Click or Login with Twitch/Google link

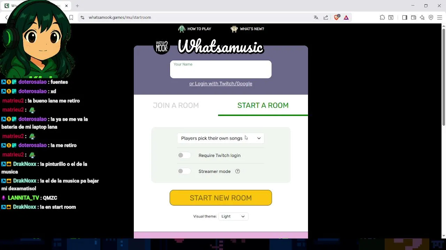221,84
